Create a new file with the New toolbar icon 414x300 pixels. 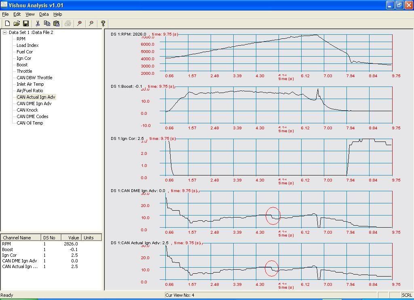[7, 23]
